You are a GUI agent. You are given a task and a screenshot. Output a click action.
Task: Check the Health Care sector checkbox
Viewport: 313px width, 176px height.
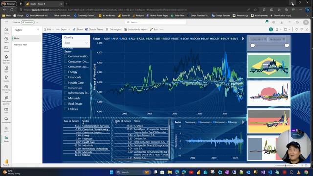(x=66, y=83)
